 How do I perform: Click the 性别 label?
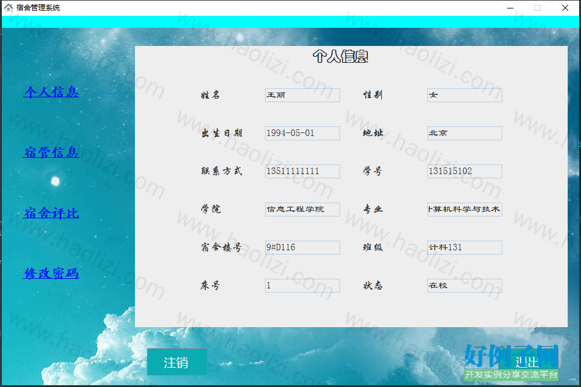click(x=372, y=95)
